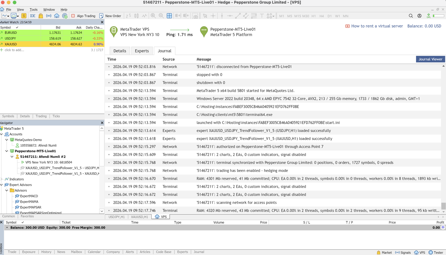Collapse the Pepperstone-MT5-Live01 node
The image size is (446, 255).
tap(7, 151)
